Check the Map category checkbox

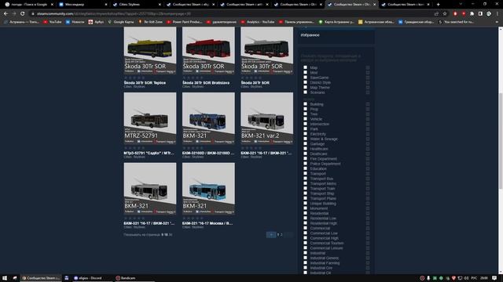tap(306, 67)
